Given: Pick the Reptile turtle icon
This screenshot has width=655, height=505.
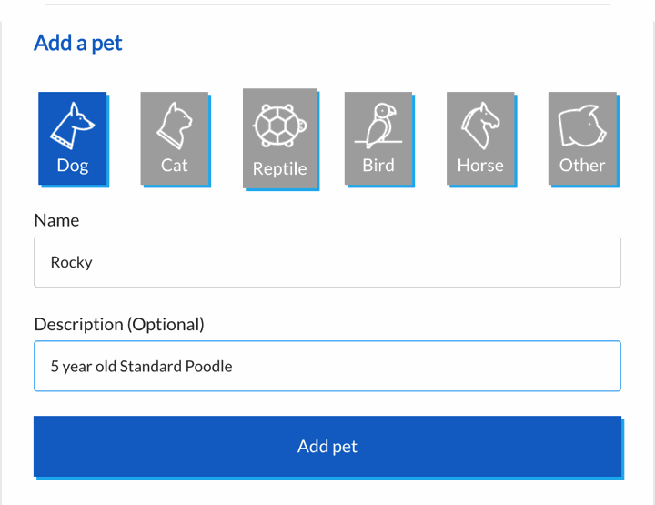Looking at the screenshot, I should coord(280,126).
